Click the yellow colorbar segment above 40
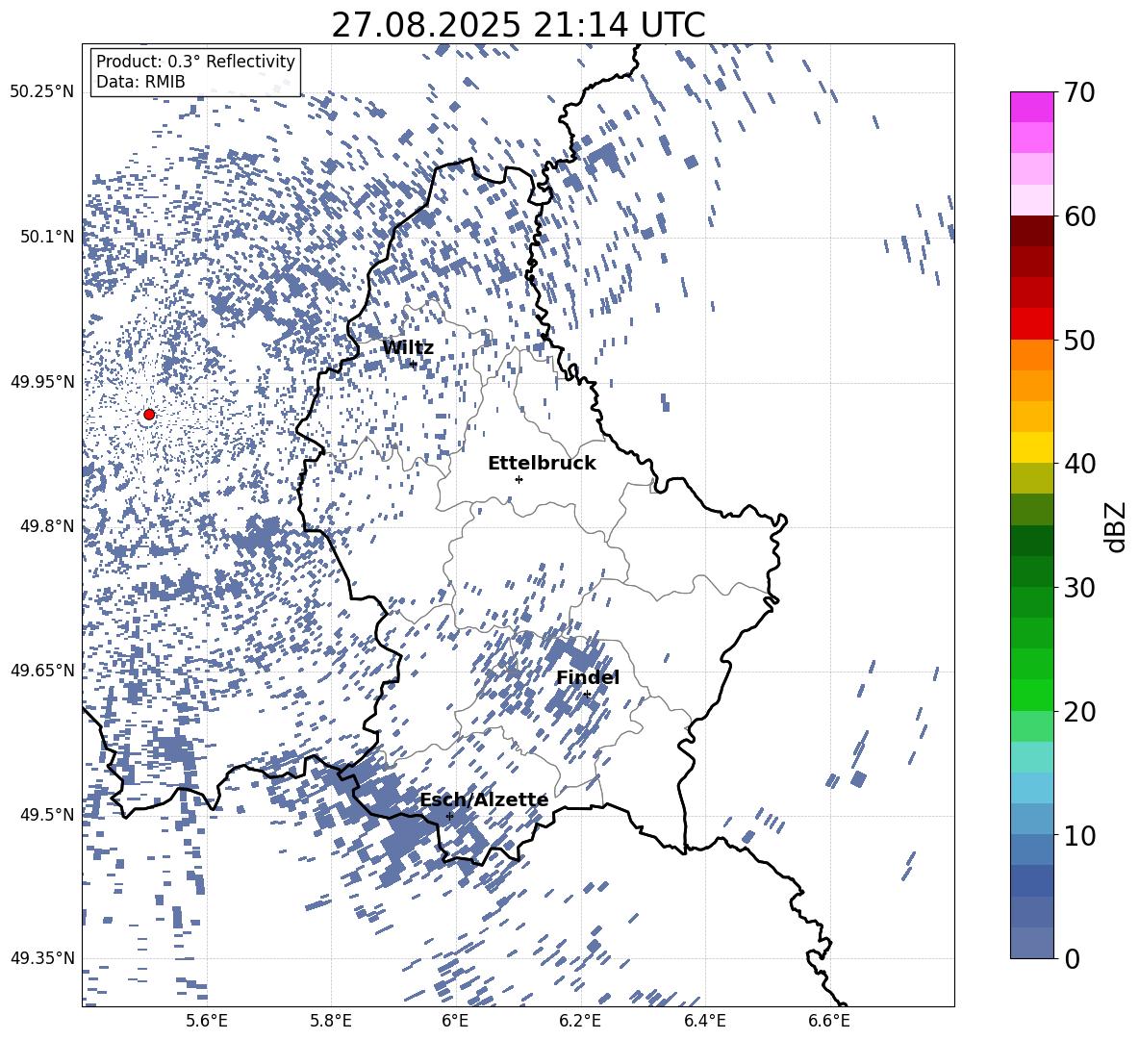 click(x=1032, y=447)
